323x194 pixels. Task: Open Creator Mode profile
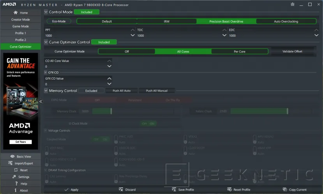21,19
